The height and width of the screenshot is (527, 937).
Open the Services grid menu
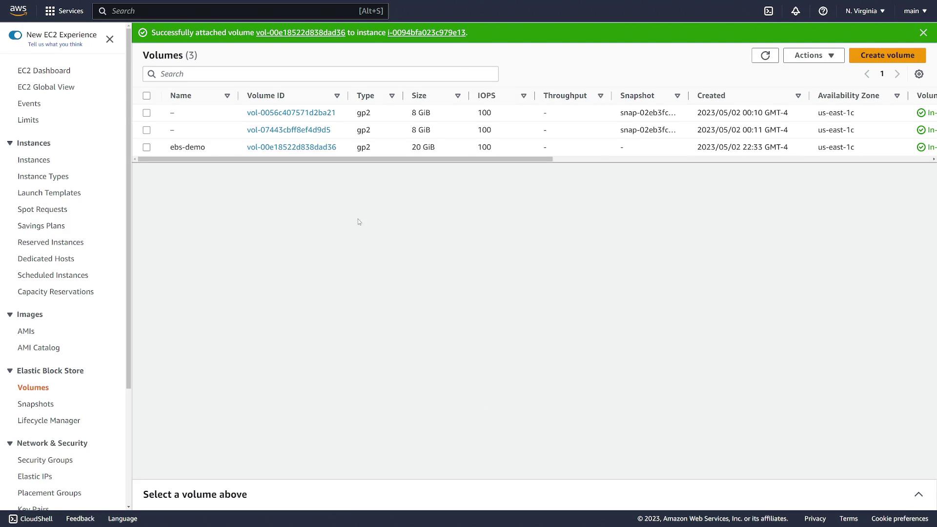64,11
